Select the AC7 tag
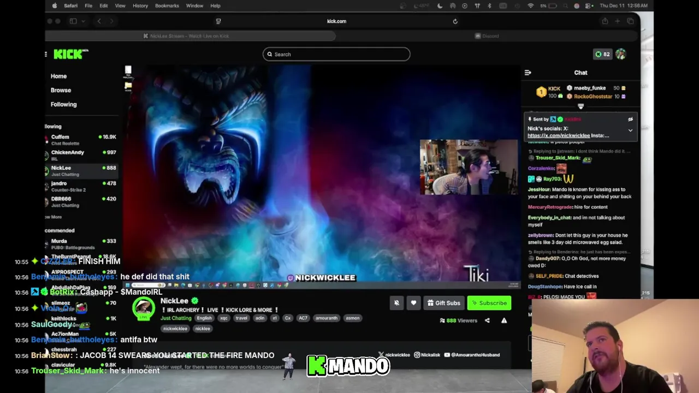 click(x=303, y=318)
